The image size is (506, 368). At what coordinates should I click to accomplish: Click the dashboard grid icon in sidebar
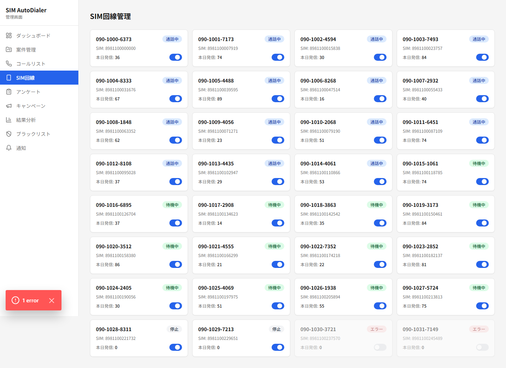click(x=9, y=35)
